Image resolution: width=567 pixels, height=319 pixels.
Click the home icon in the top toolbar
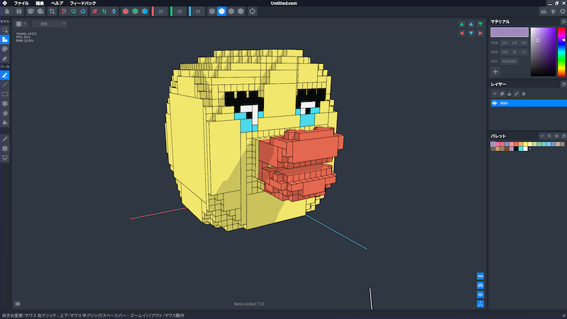(7, 11)
